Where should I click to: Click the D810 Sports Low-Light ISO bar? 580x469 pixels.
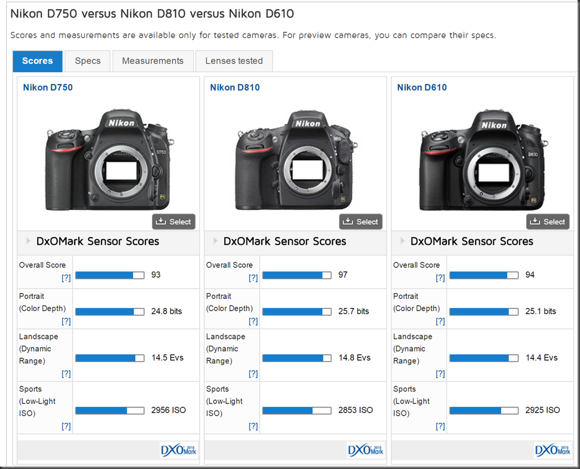(x=297, y=411)
